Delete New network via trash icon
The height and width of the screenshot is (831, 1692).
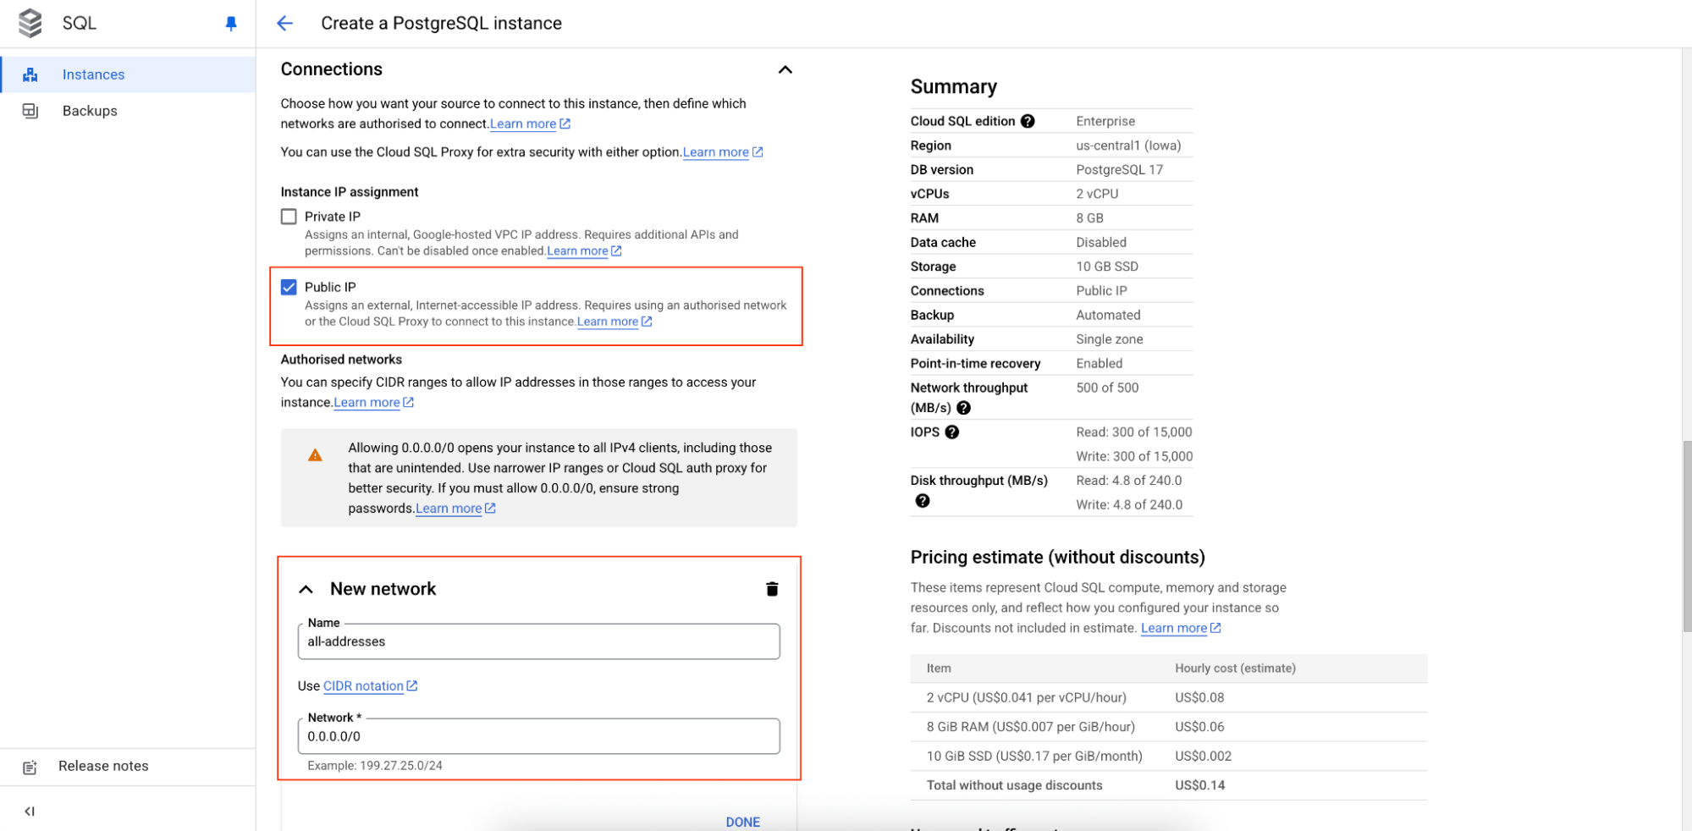coord(772,589)
